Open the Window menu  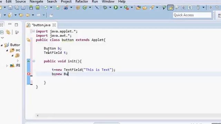(x=108, y=1)
